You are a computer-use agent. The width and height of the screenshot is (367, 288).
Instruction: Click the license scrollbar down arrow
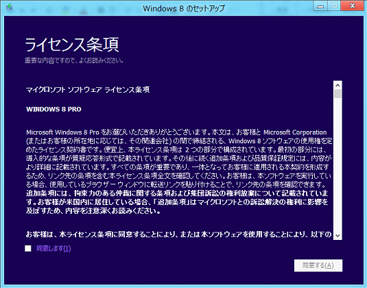point(338,235)
